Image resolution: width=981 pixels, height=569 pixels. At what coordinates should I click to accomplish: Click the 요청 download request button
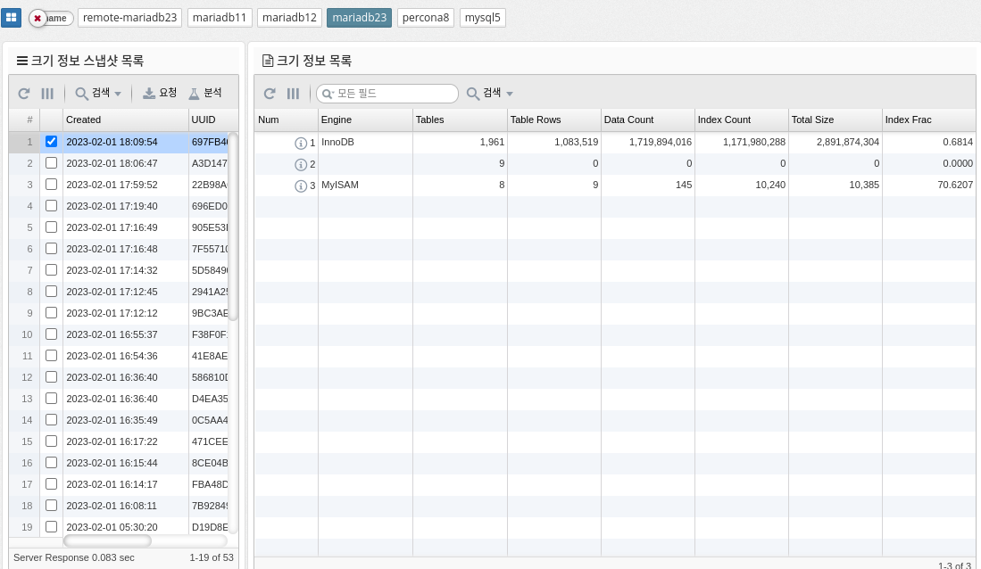click(x=160, y=93)
